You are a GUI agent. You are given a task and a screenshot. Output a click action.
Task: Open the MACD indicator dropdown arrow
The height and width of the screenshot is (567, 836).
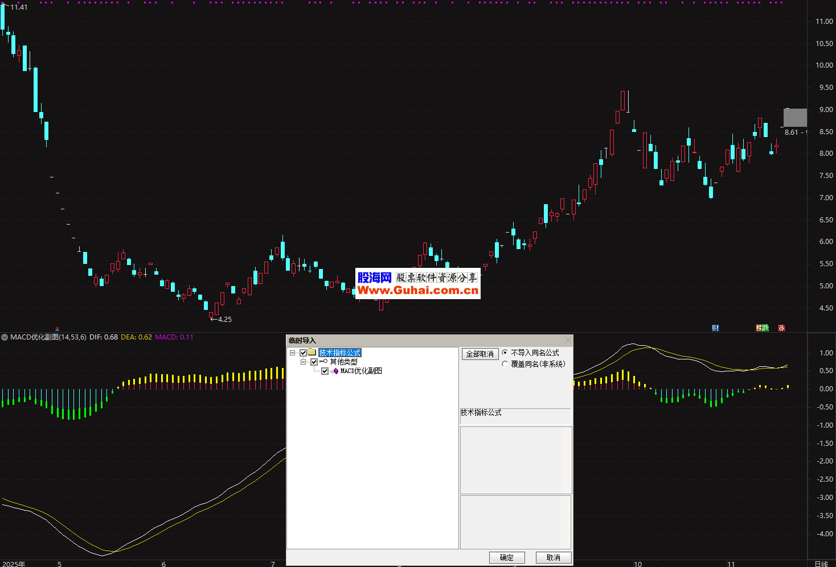(5, 337)
